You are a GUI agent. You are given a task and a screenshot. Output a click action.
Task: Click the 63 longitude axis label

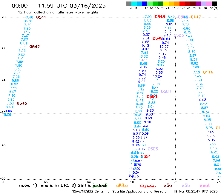point(46,182)
